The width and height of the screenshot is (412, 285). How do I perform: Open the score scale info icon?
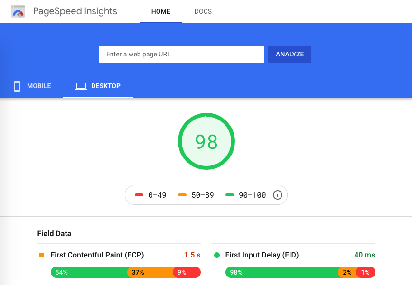coord(278,195)
